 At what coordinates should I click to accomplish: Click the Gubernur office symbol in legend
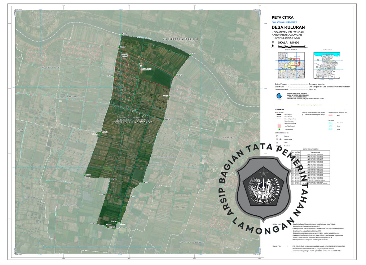pos(277,136)
